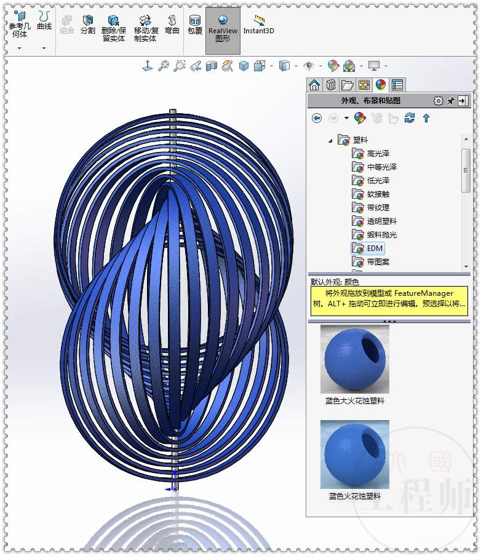This screenshot has width=481, height=556.
Task: Switch to Appearances color ball tab
Action: 381,85
